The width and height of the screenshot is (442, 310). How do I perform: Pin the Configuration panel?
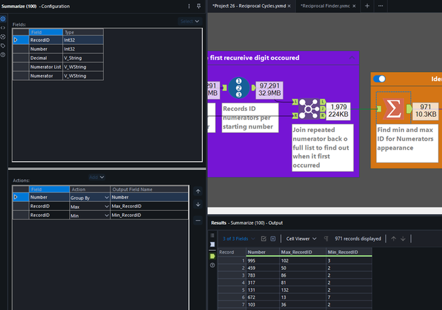[198, 5]
